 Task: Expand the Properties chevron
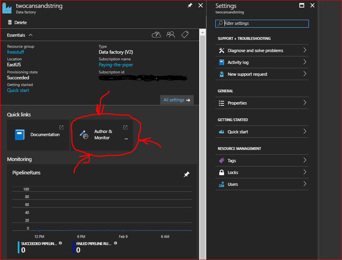tap(305, 103)
